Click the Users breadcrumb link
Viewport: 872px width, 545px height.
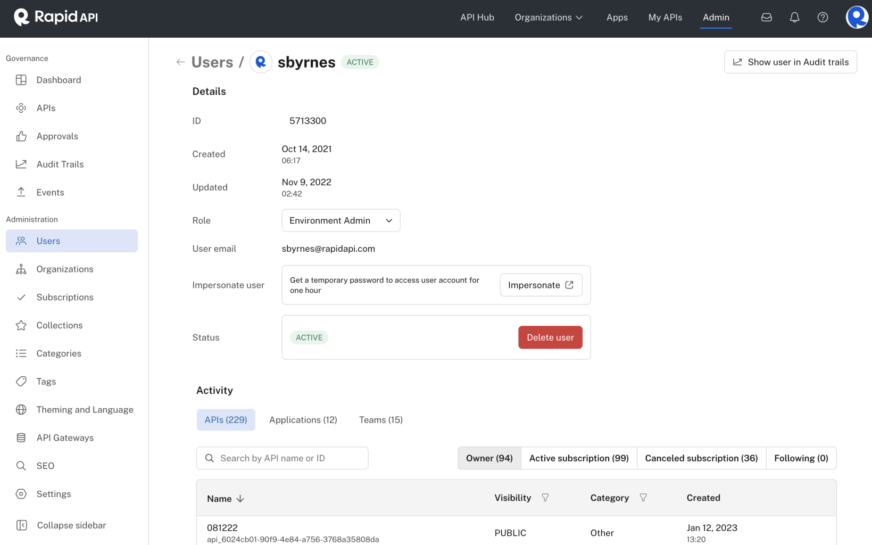(x=212, y=62)
